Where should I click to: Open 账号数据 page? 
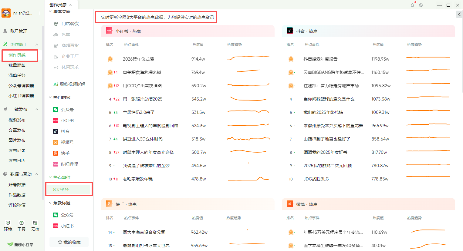point(17,185)
